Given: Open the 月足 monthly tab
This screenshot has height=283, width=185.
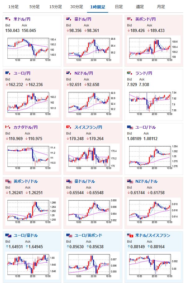Looking at the screenshot, I should click(161, 7).
